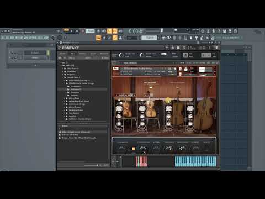Click the instrument name in rack header
The image size is (265, 199).
pos(138,69)
